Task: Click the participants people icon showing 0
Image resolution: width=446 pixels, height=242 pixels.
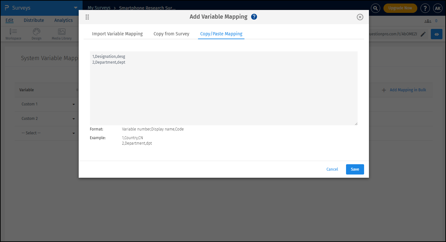Action: [x=428, y=21]
